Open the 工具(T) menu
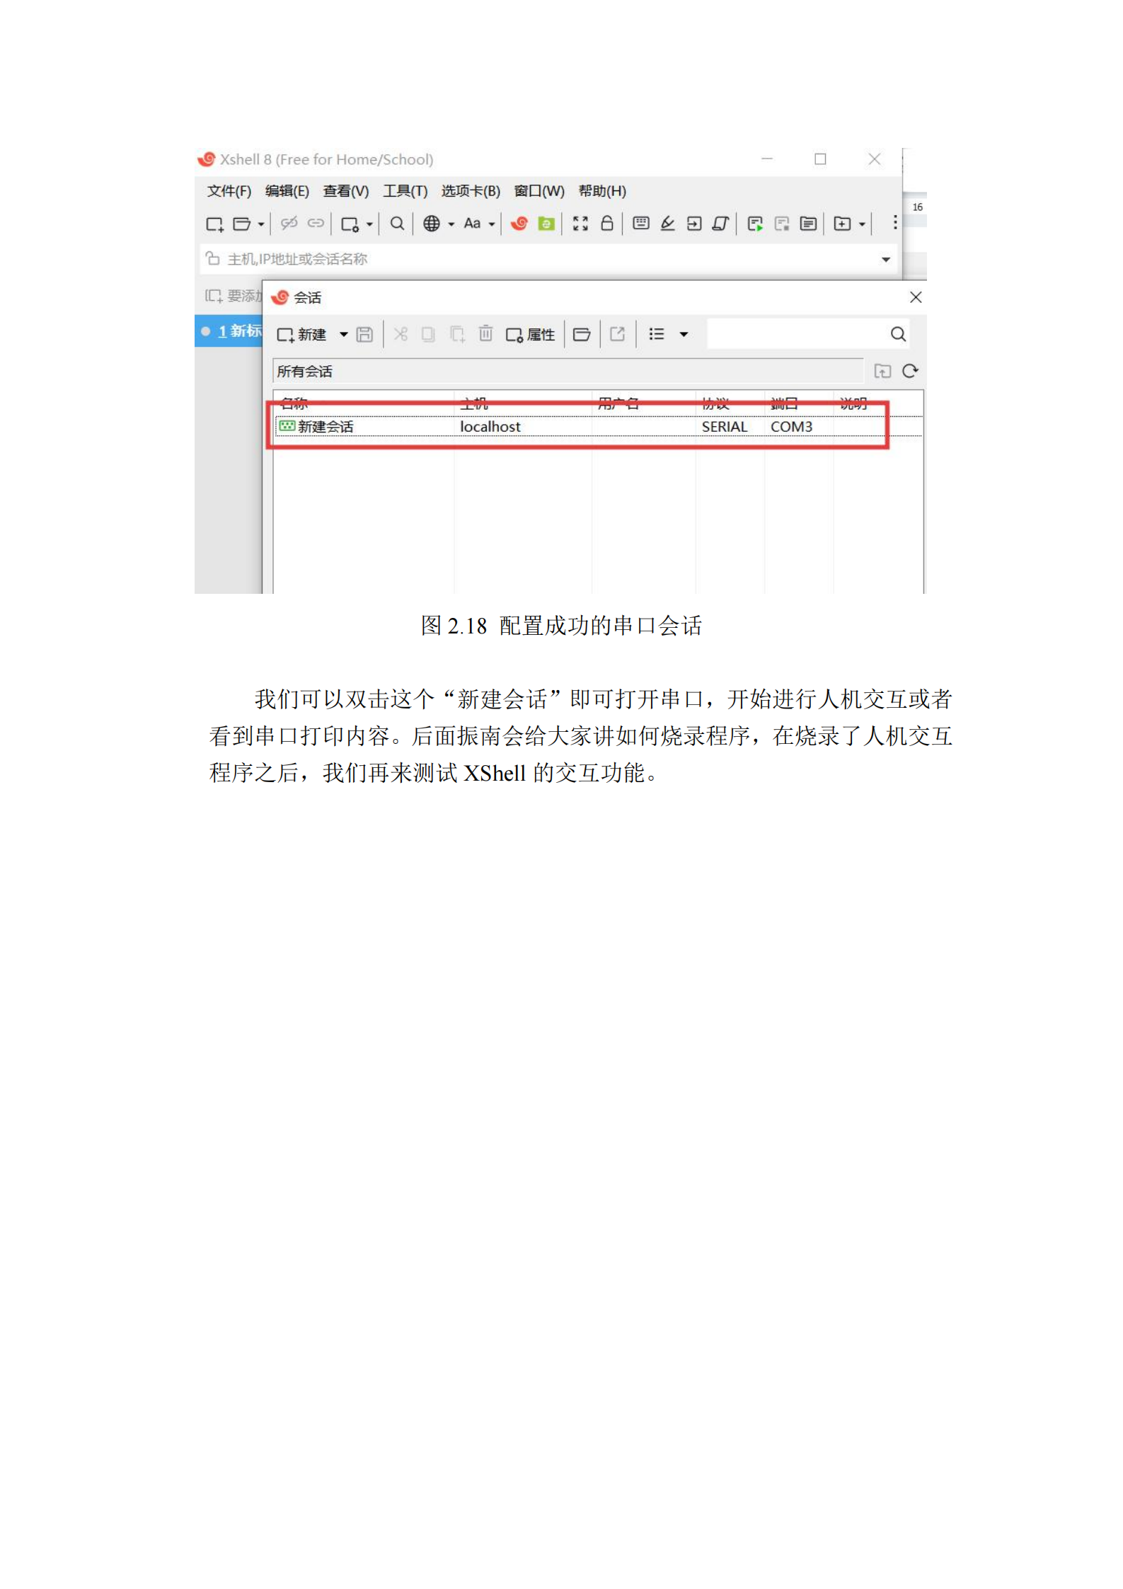 [405, 191]
